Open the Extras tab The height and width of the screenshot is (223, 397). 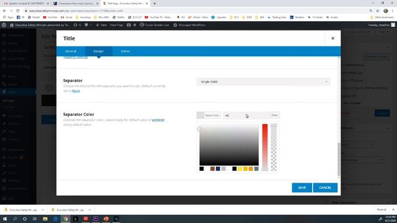(125, 51)
